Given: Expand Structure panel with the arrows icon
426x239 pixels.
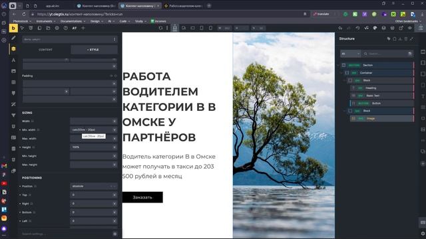Looking at the screenshot, I should coord(411,39).
